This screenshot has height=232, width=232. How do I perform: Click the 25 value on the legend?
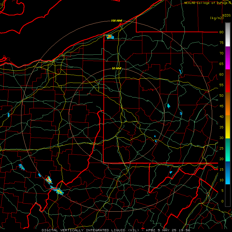221,148
